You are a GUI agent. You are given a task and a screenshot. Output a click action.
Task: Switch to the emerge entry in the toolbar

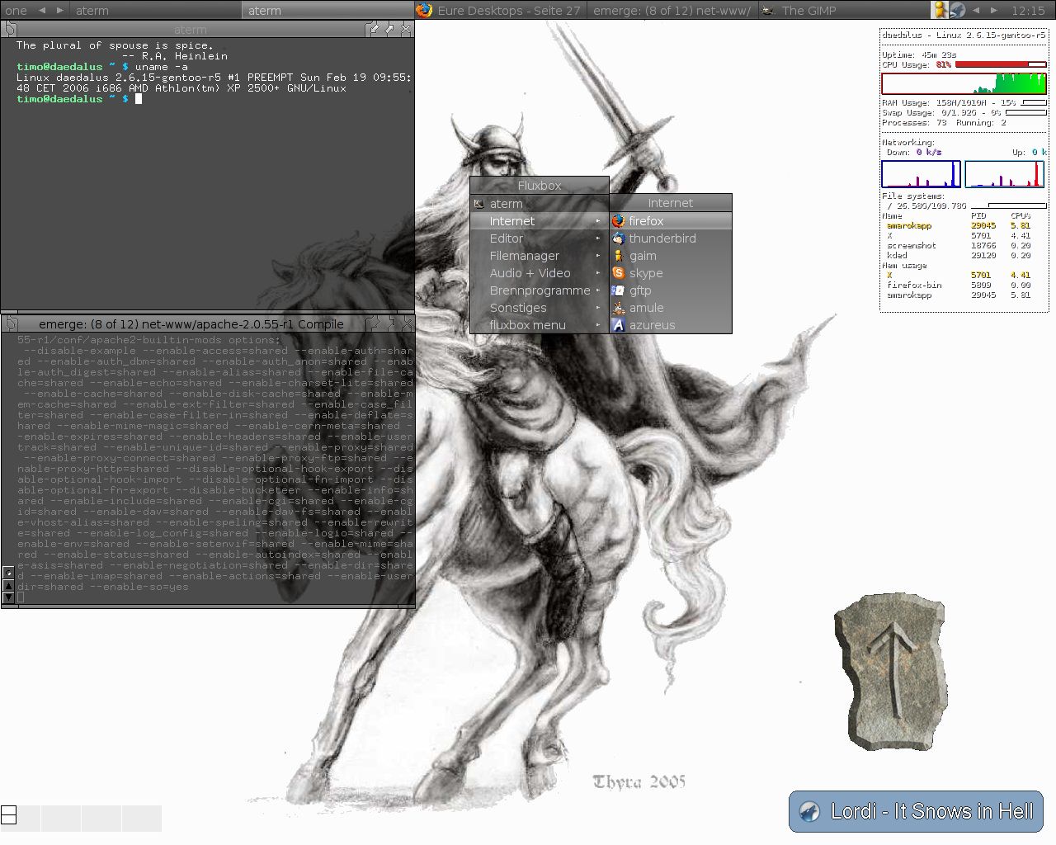pos(672,11)
